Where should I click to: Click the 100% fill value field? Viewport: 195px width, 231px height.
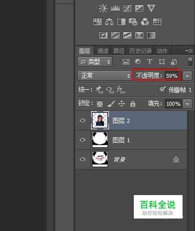click(x=174, y=104)
